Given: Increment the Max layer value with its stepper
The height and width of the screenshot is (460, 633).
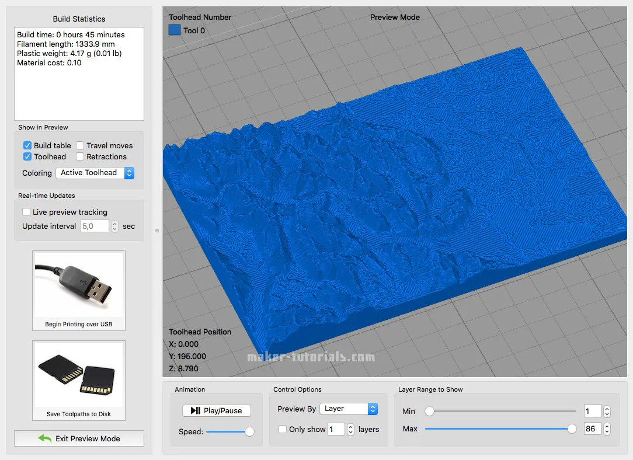Looking at the screenshot, I should pos(606,426).
